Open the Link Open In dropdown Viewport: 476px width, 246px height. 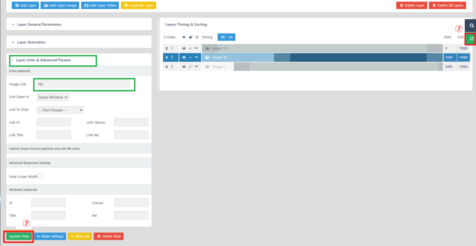coord(53,97)
